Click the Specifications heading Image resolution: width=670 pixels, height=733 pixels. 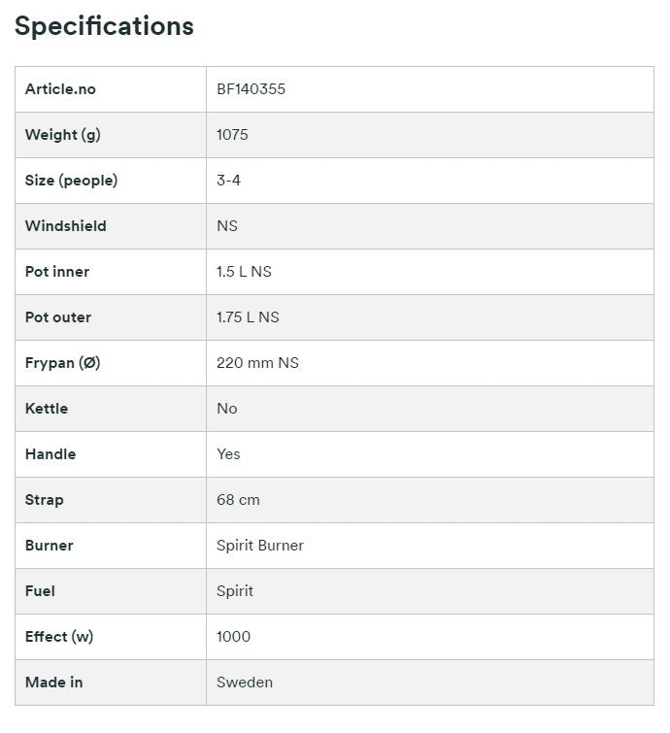coord(104,26)
